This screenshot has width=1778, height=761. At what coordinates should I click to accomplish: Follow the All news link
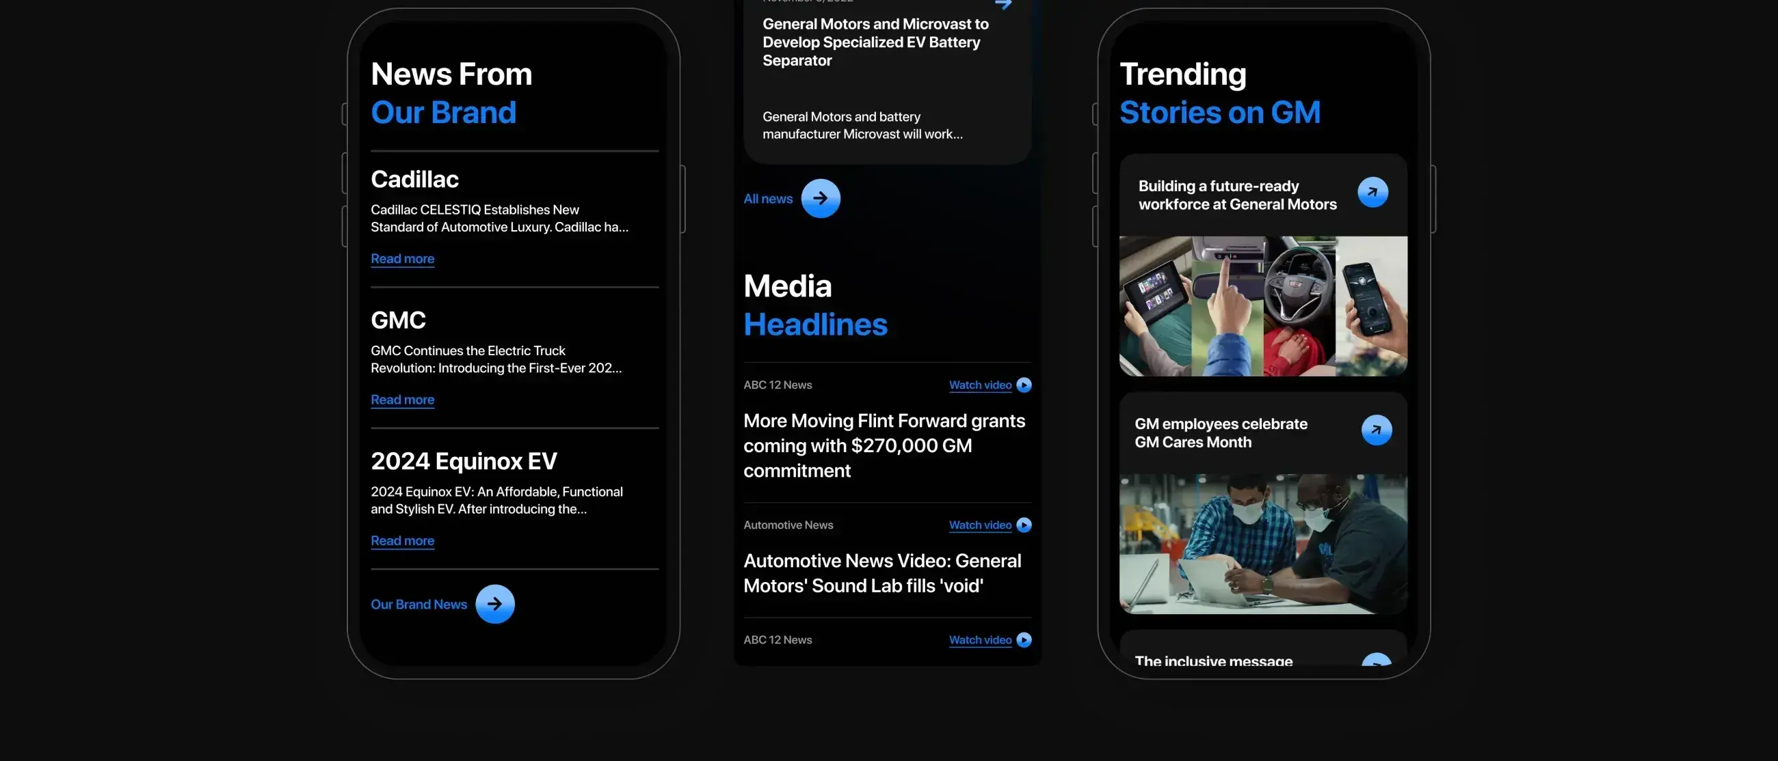point(767,199)
